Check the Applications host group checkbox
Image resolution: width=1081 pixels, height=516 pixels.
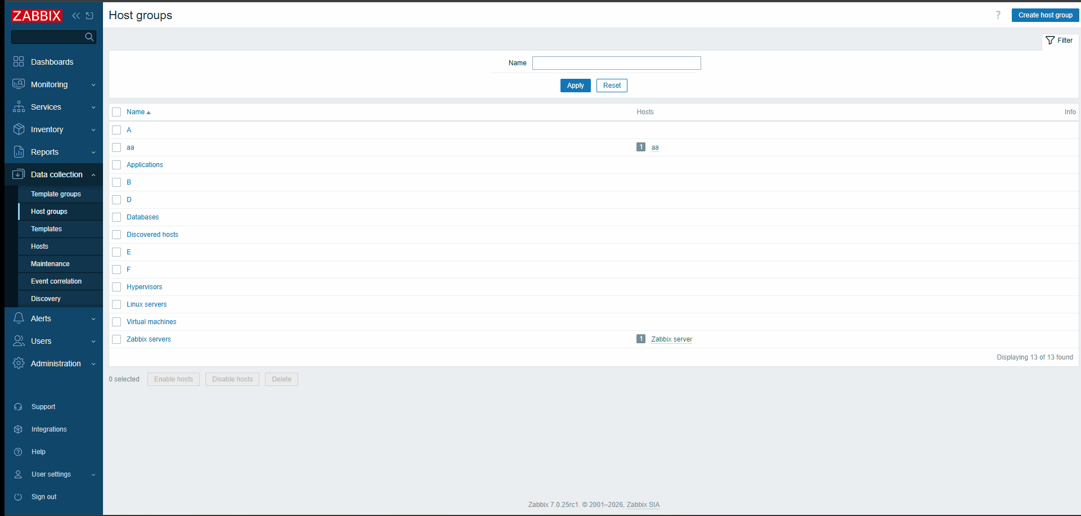pyautogui.click(x=116, y=165)
